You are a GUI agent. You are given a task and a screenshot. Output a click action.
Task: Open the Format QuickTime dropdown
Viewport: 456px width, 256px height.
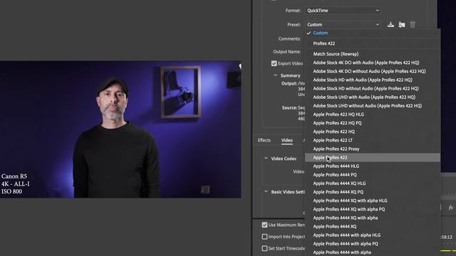click(x=343, y=11)
